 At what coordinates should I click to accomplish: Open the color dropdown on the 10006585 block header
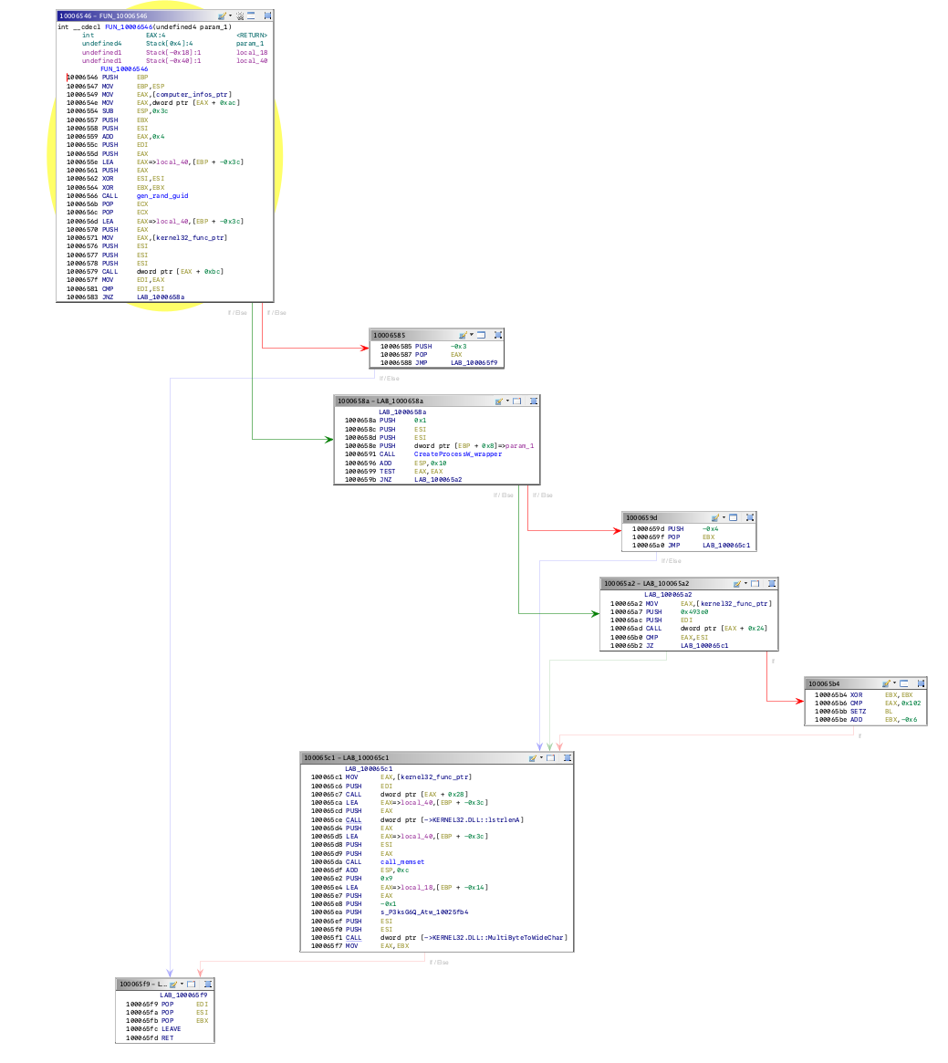[471, 335]
